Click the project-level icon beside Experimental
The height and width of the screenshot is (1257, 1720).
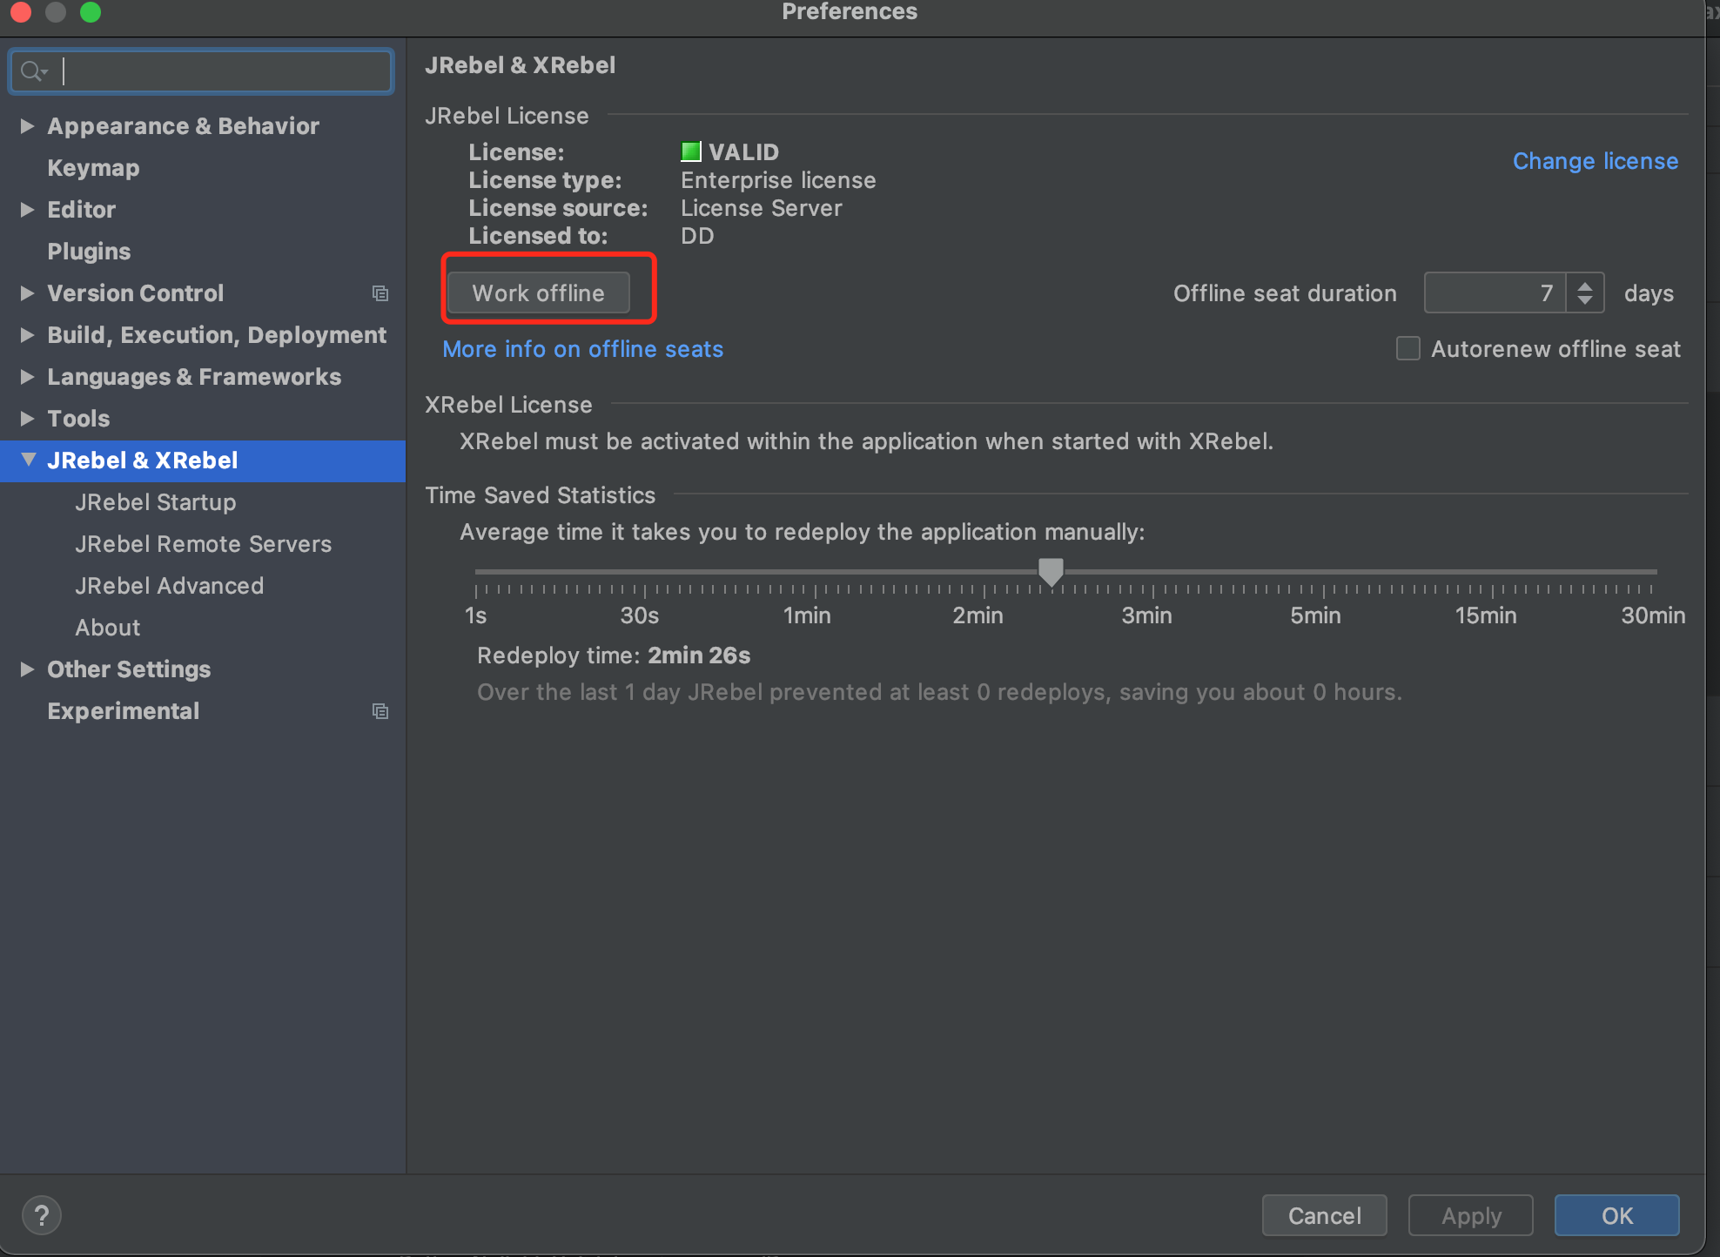[x=380, y=711]
